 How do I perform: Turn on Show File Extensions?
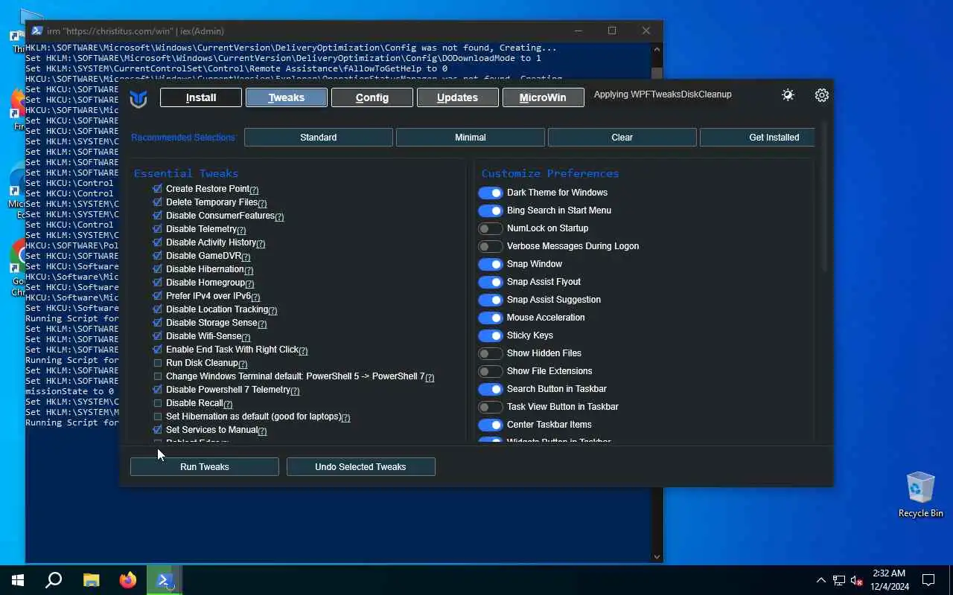click(x=491, y=371)
